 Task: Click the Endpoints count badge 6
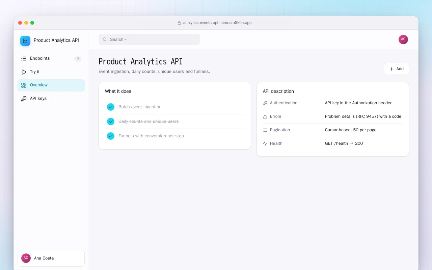pyautogui.click(x=78, y=58)
